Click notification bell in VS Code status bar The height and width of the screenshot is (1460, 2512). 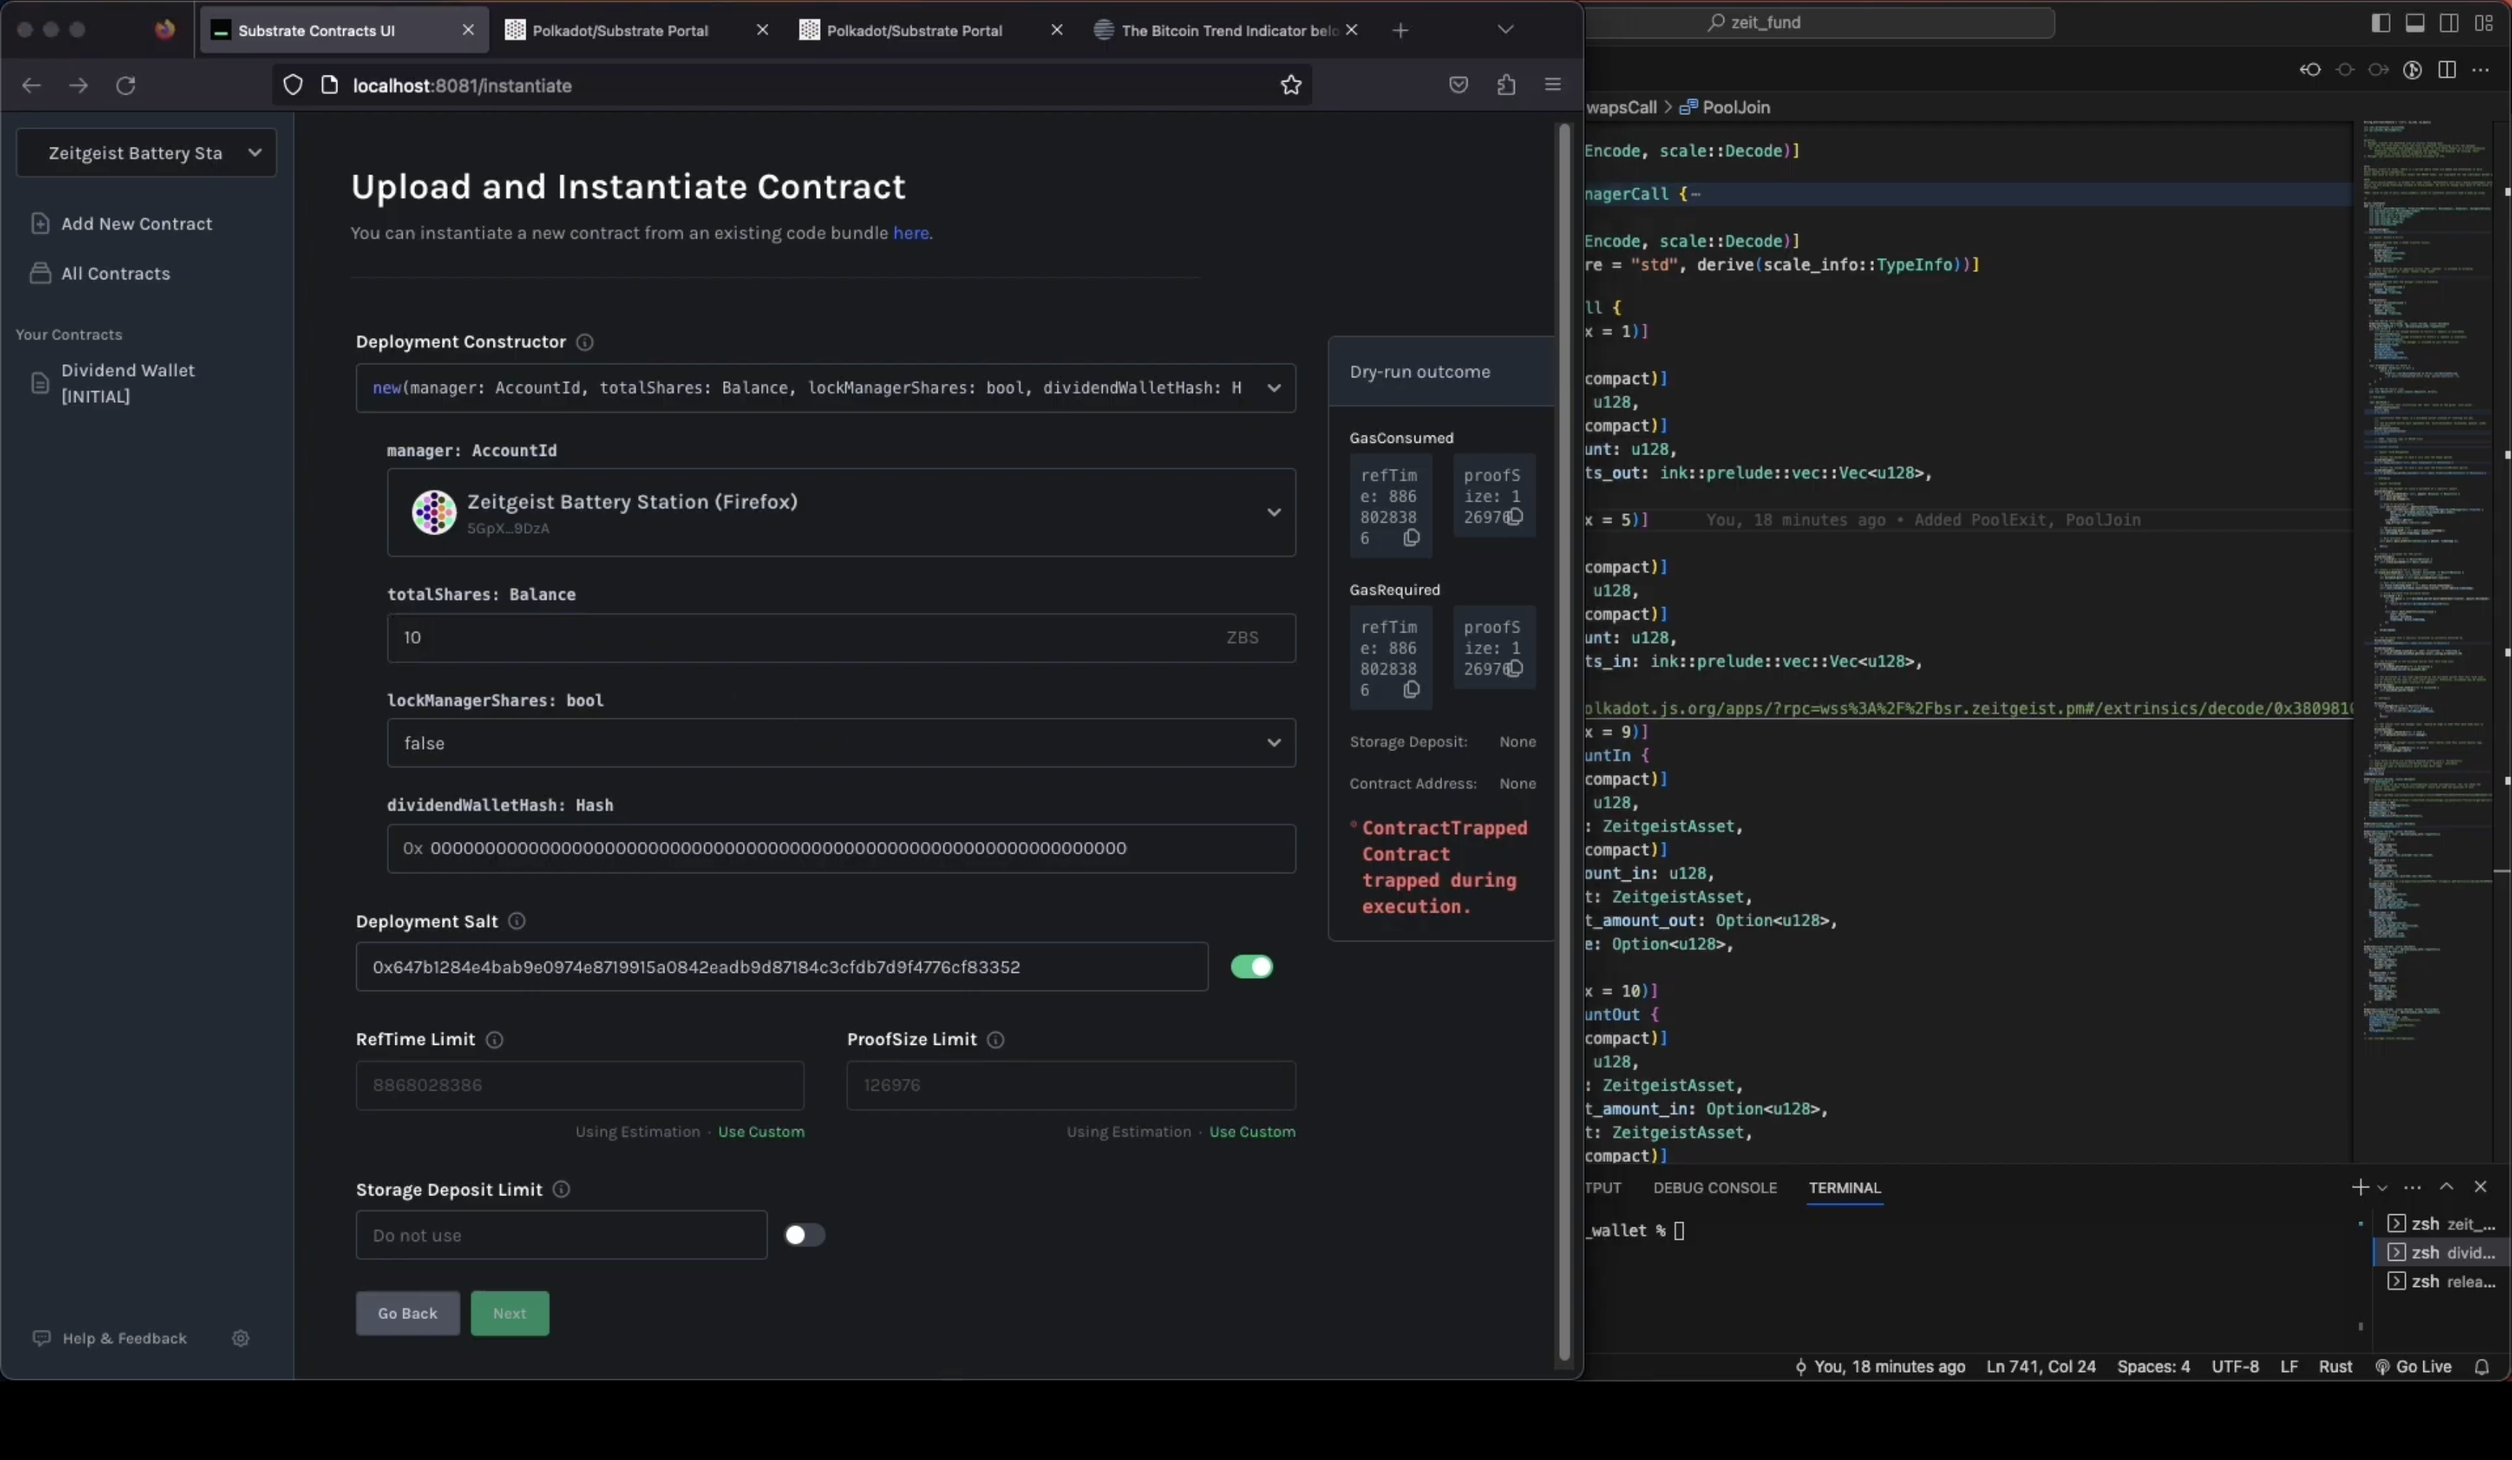click(2481, 1366)
